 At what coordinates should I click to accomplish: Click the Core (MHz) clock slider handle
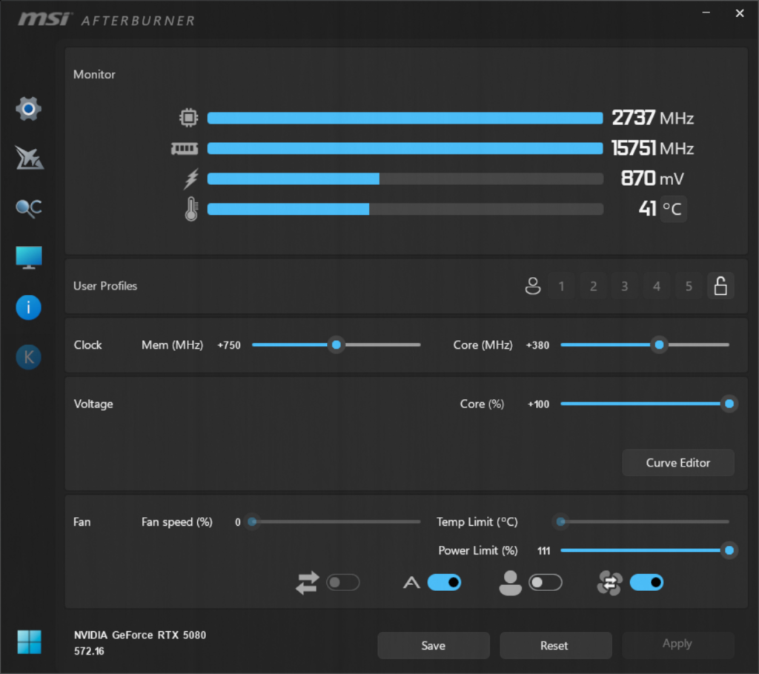point(659,345)
